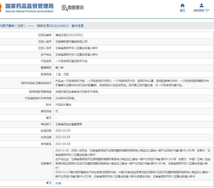This screenshot has width=214, height=188.
Task: Click product name 一次性使用无菌四肢手术包
Action: pos(71,61)
